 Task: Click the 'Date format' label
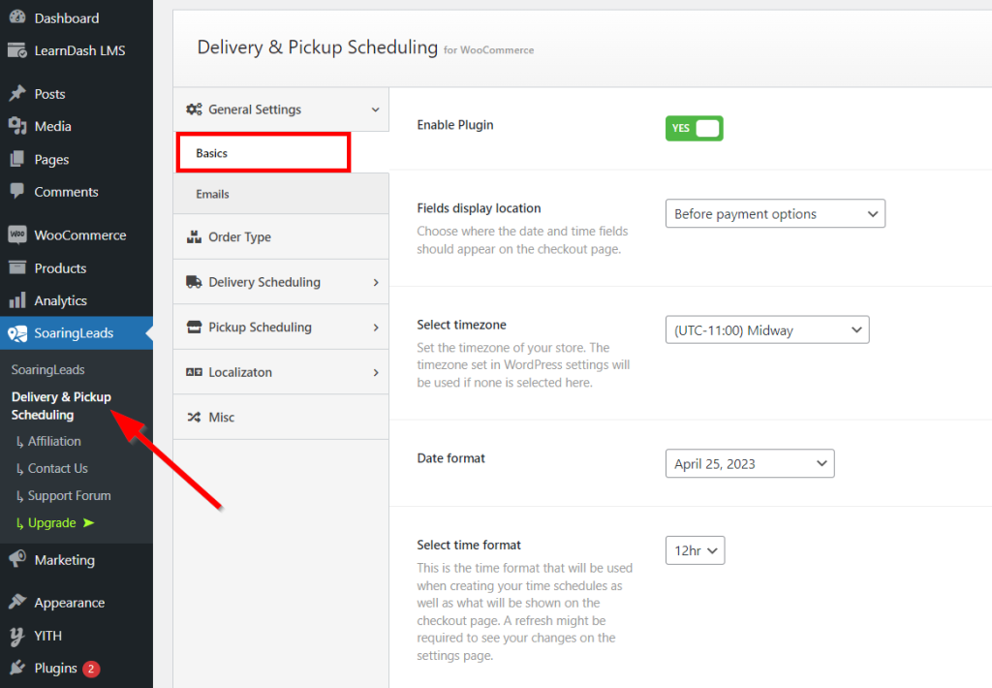[450, 458]
